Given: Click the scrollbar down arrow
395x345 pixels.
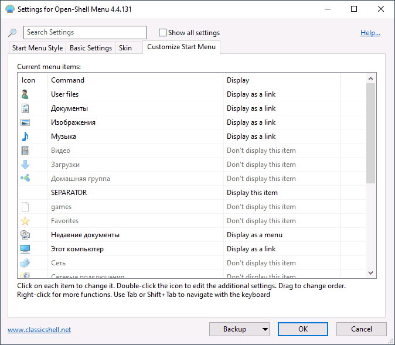Looking at the screenshot, I should click(370, 273).
